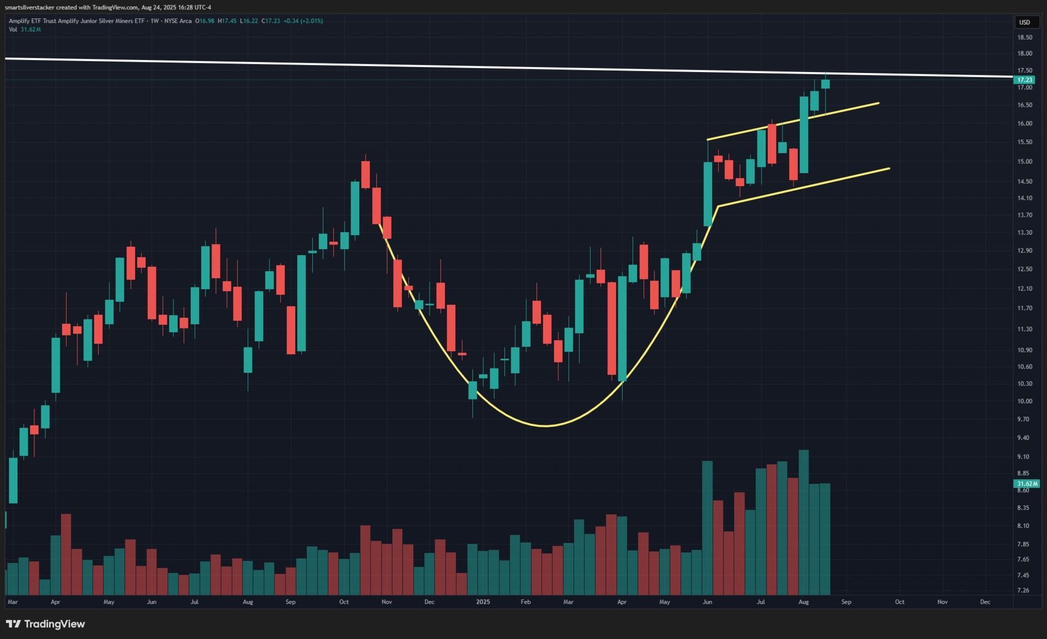Click the 7.26 price scale label
Screen dimensions: 1047x639
[x=1023, y=590]
